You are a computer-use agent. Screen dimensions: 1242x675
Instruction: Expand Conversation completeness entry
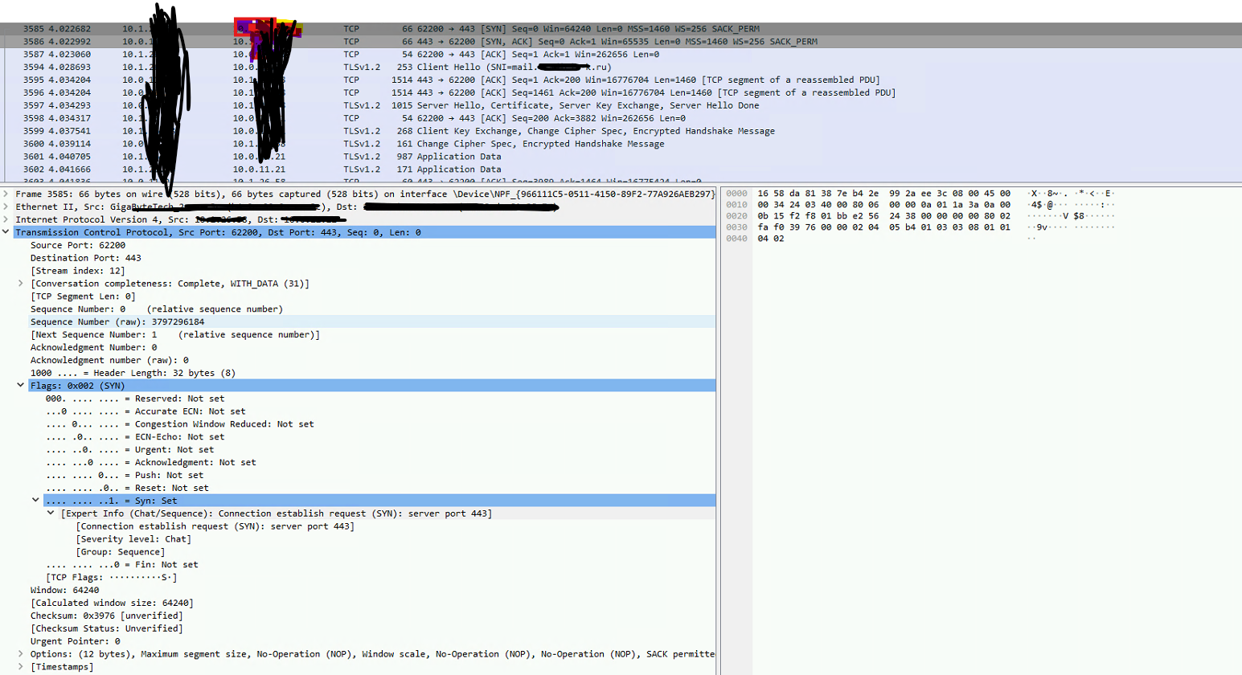[21, 284]
